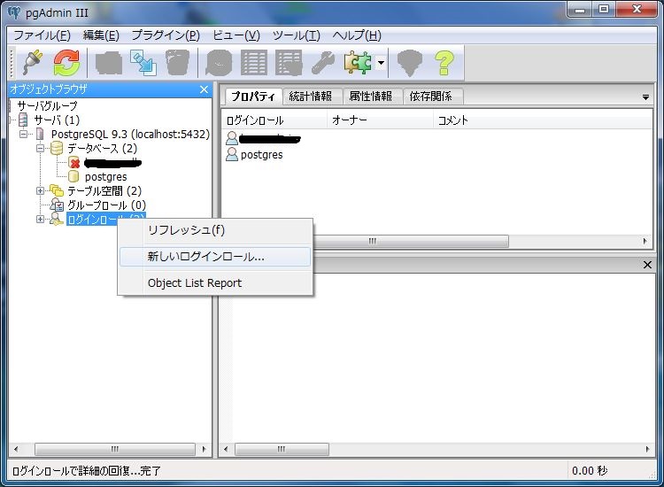This screenshot has width=664, height=487.
Task: Click object browser scroll right arrow
Action: (x=205, y=449)
